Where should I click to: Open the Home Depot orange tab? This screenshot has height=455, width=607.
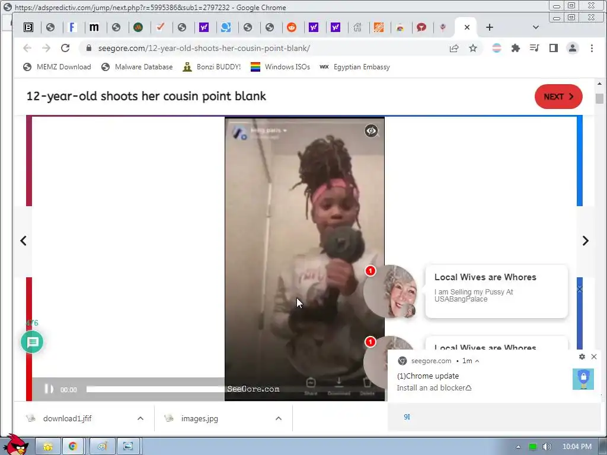[x=379, y=27]
